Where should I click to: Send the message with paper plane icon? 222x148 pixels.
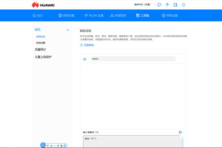tap(181, 132)
